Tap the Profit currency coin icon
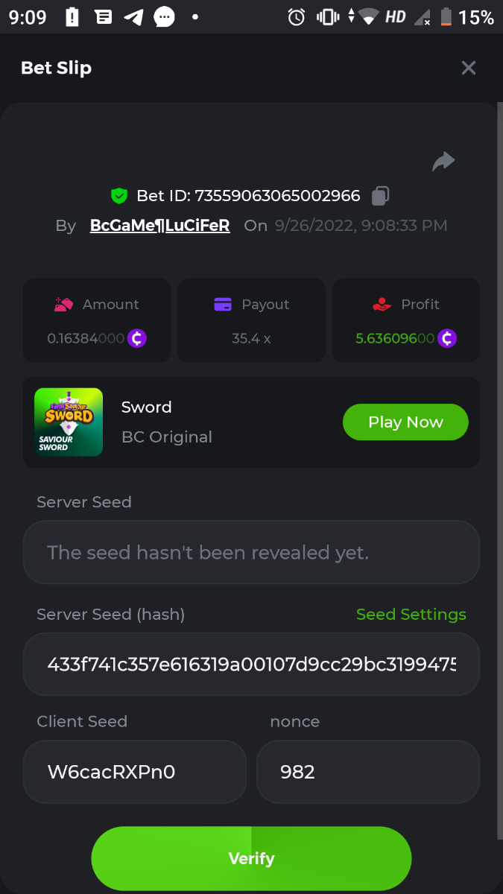503x894 pixels. click(x=447, y=338)
